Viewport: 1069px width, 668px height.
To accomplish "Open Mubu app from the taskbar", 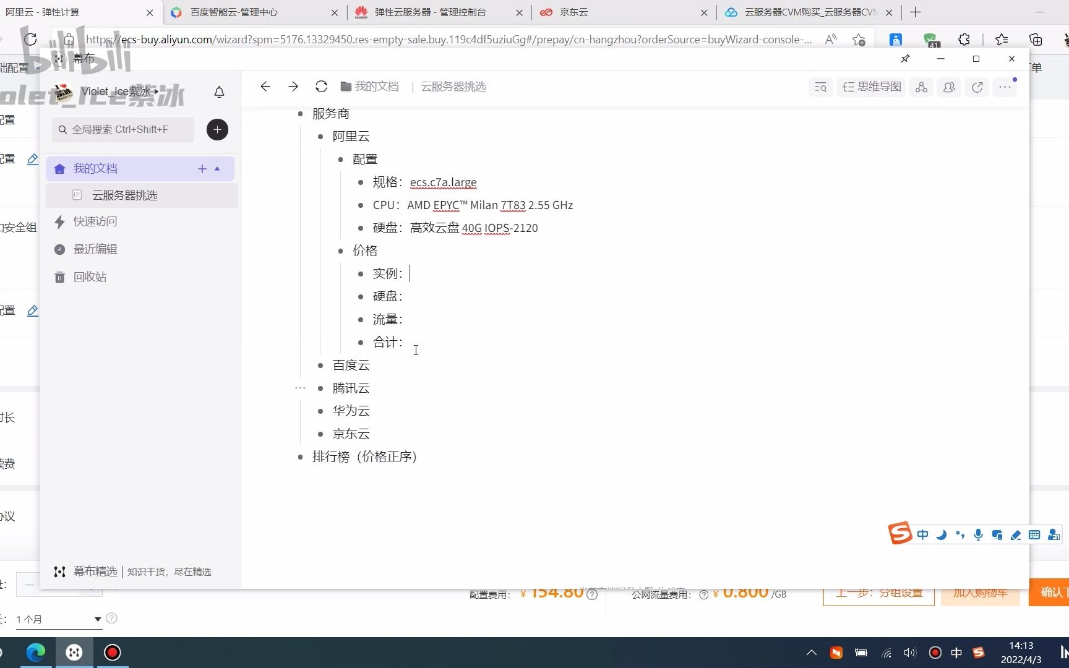I will click(74, 653).
